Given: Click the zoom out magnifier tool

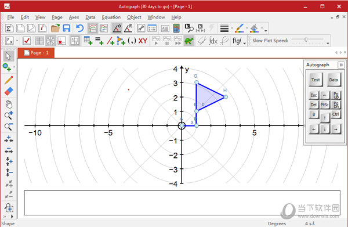Looking at the screenshot, I should 9,127.
